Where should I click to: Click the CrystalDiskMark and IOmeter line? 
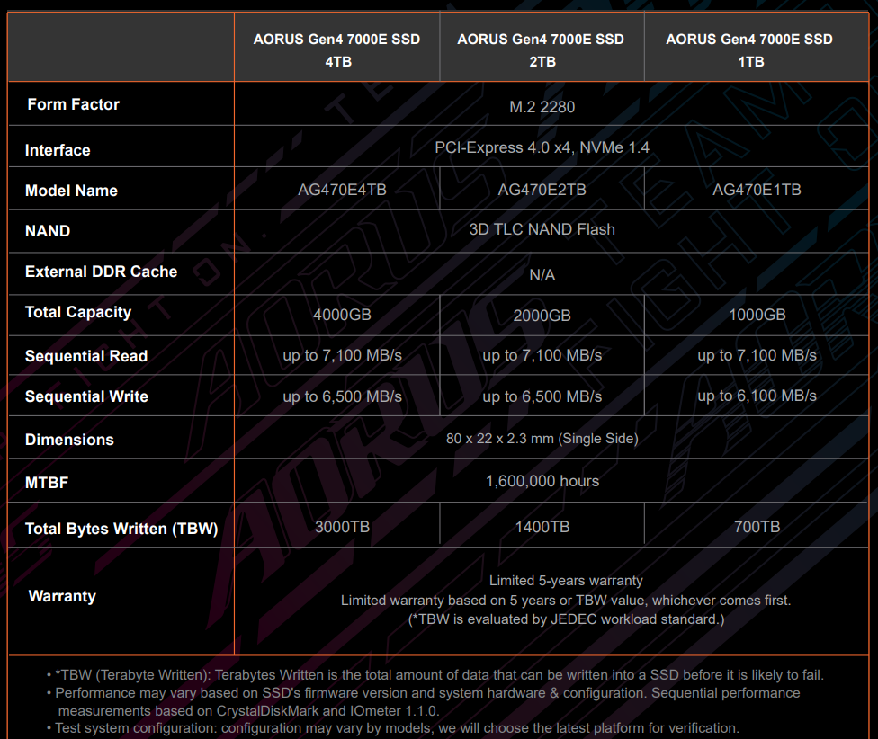[x=248, y=711]
